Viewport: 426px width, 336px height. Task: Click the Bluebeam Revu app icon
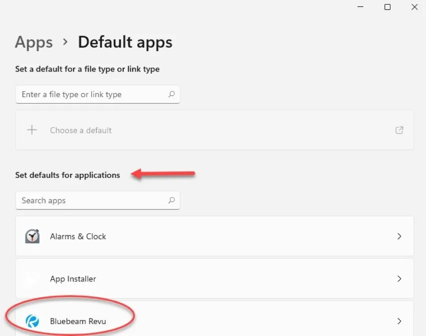(x=33, y=321)
